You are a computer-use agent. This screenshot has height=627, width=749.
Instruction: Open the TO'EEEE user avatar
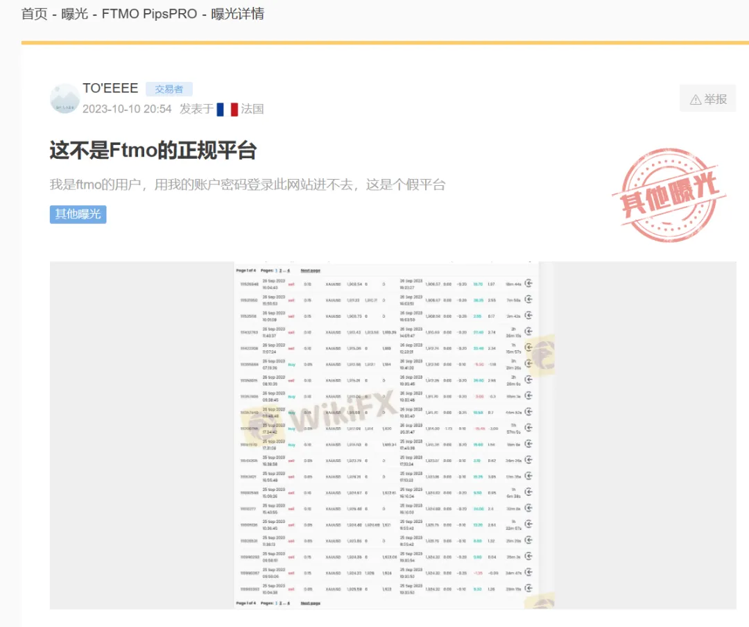point(65,98)
